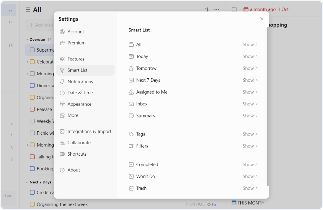Check off the Organising the next week task
Screen dimensions: 323x210
32,204
